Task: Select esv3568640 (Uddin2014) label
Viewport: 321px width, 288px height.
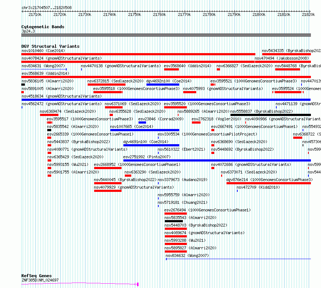Action: 188,66
